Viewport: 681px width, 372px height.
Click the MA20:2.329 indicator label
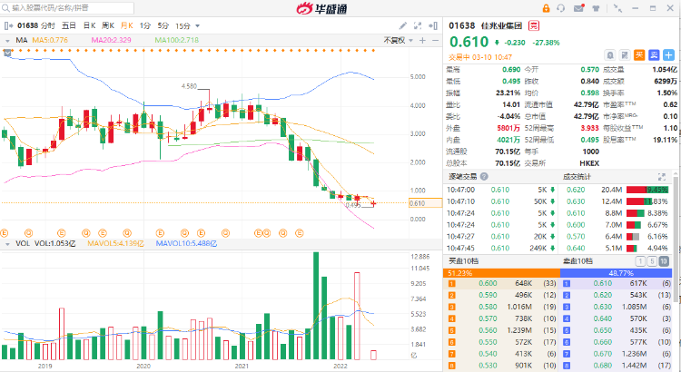click(111, 40)
